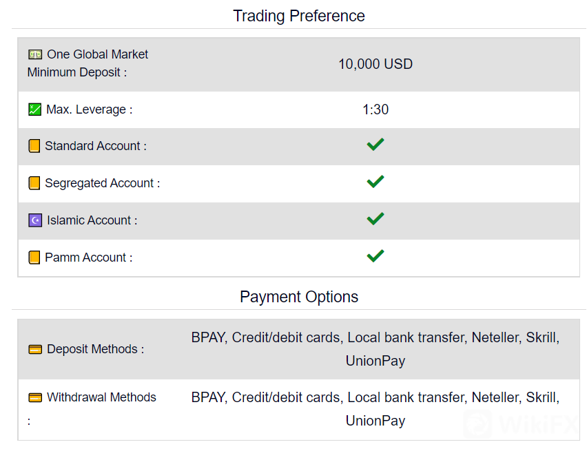
Task: Select the 10,000 USD minimum deposit value
Action: [x=375, y=64]
